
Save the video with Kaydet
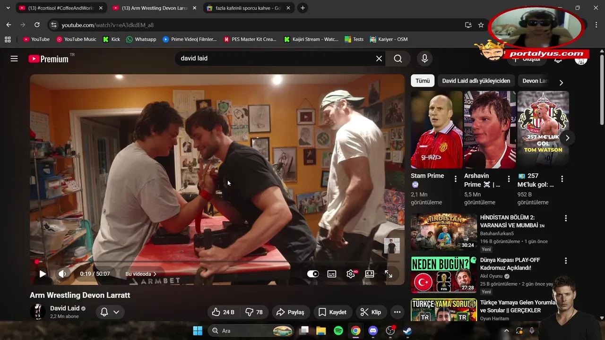[x=332, y=312]
